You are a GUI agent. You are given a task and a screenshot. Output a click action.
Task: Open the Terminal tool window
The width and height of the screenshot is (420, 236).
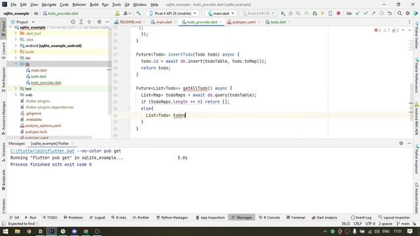[296, 218]
